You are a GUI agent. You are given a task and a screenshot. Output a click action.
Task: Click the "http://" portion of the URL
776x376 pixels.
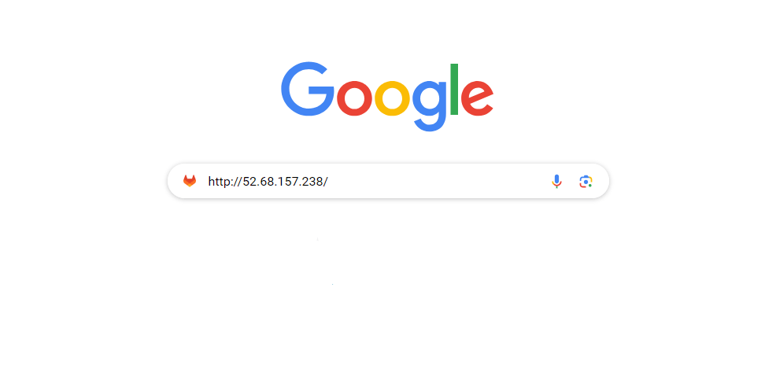tap(225, 182)
